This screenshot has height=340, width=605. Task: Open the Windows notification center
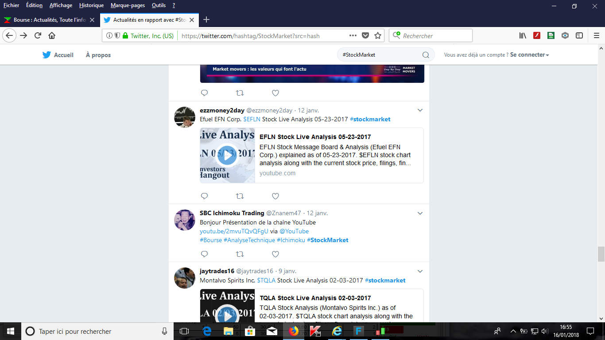point(590,331)
